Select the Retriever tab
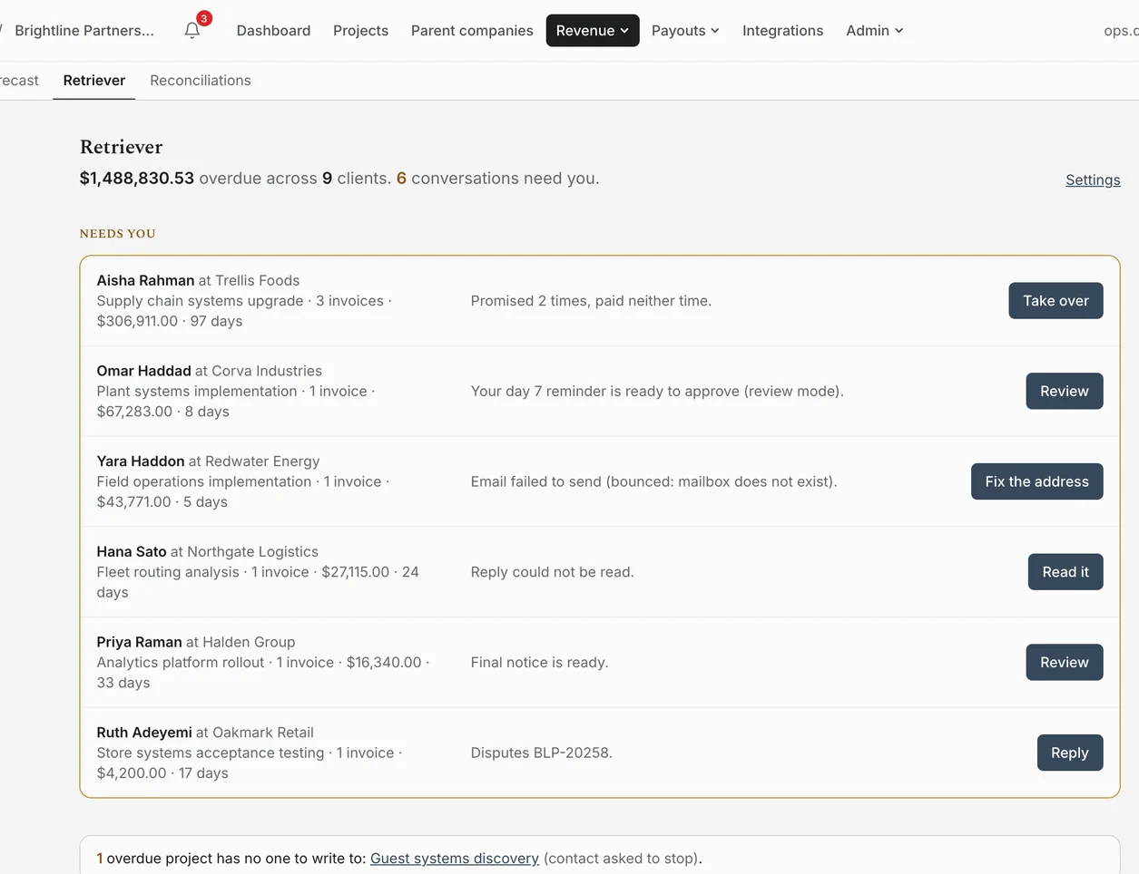 point(94,80)
